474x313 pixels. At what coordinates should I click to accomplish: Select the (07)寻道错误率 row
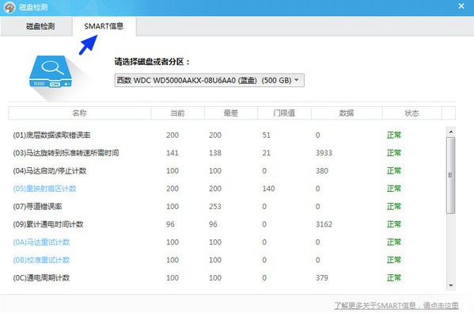point(227,207)
